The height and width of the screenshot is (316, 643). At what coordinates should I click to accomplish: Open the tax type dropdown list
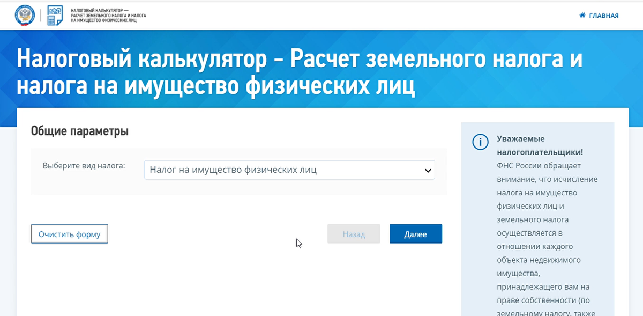pos(289,170)
